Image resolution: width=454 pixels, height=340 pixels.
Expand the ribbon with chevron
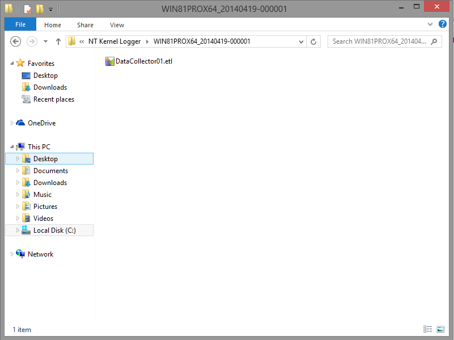pyautogui.click(x=430, y=24)
